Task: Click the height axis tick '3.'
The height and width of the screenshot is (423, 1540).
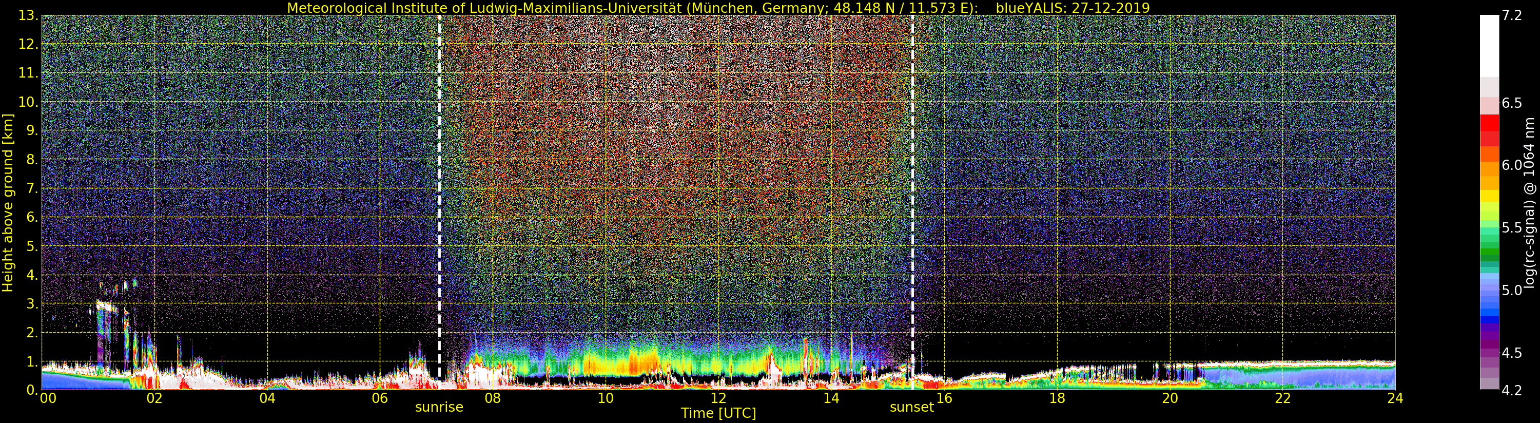Action: click(x=32, y=303)
